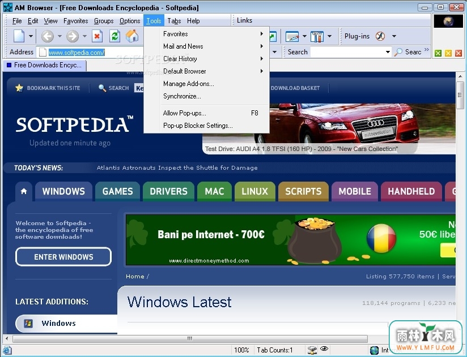Click the horizontal scrollbar thumb
This screenshot has height=357, width=467.
(x=190, y=338)
